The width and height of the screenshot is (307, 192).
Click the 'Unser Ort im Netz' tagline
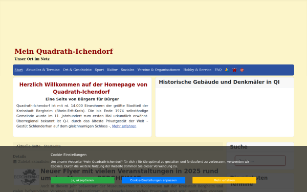tap(32, 59)
